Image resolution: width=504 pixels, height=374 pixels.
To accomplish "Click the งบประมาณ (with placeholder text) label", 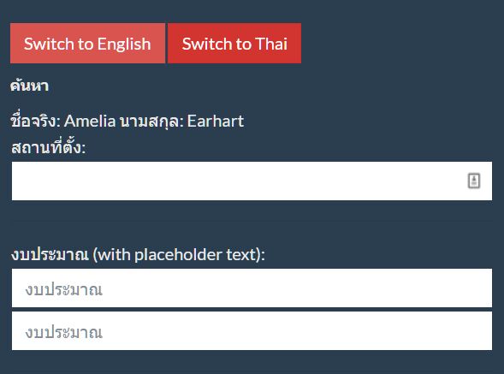I will point(139,255).
